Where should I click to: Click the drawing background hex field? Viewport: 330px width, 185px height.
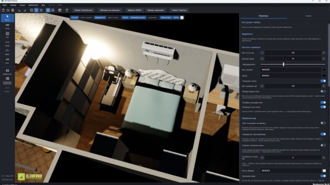(x=291, y=70)
